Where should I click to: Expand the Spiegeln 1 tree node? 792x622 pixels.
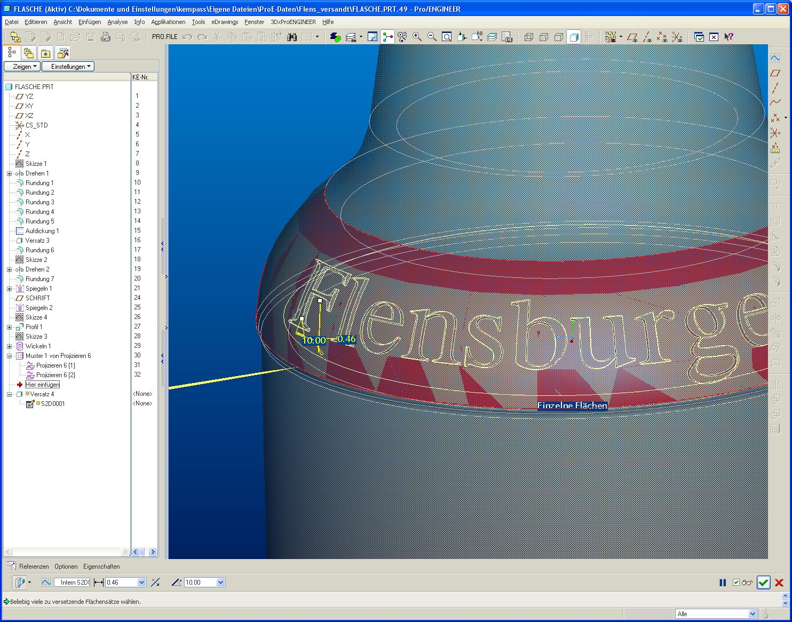9,289
